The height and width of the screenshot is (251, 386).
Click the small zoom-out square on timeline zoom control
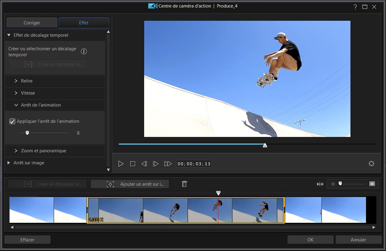point(332,184)
